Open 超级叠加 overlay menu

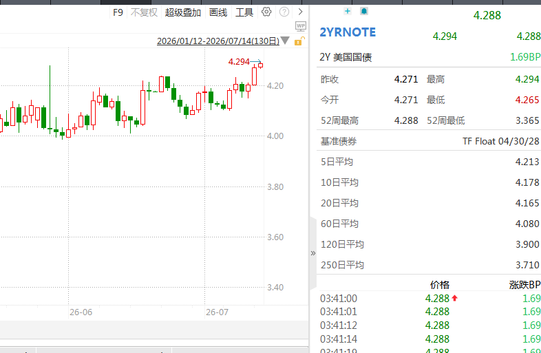click(183, 12)
